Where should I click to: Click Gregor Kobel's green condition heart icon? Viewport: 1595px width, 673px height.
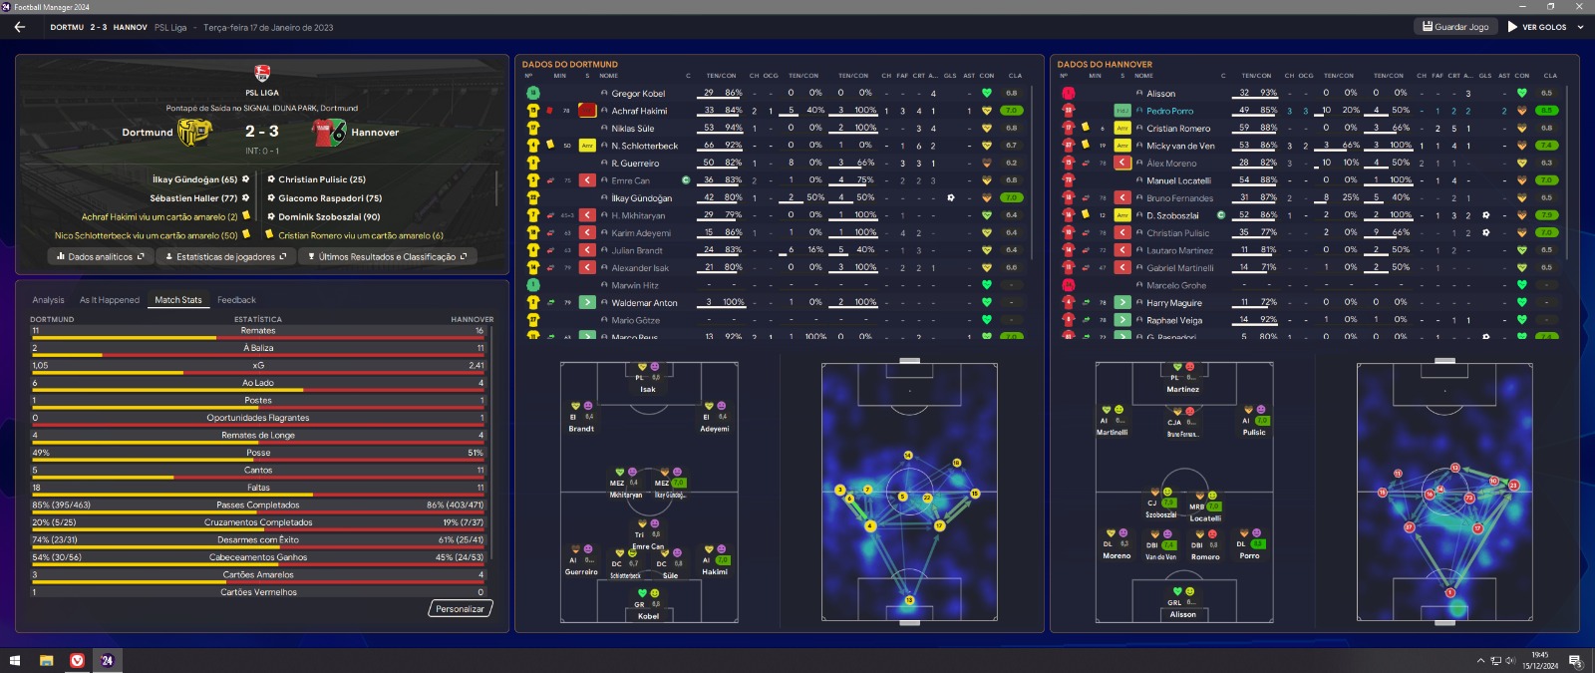(x=987, y=93)
